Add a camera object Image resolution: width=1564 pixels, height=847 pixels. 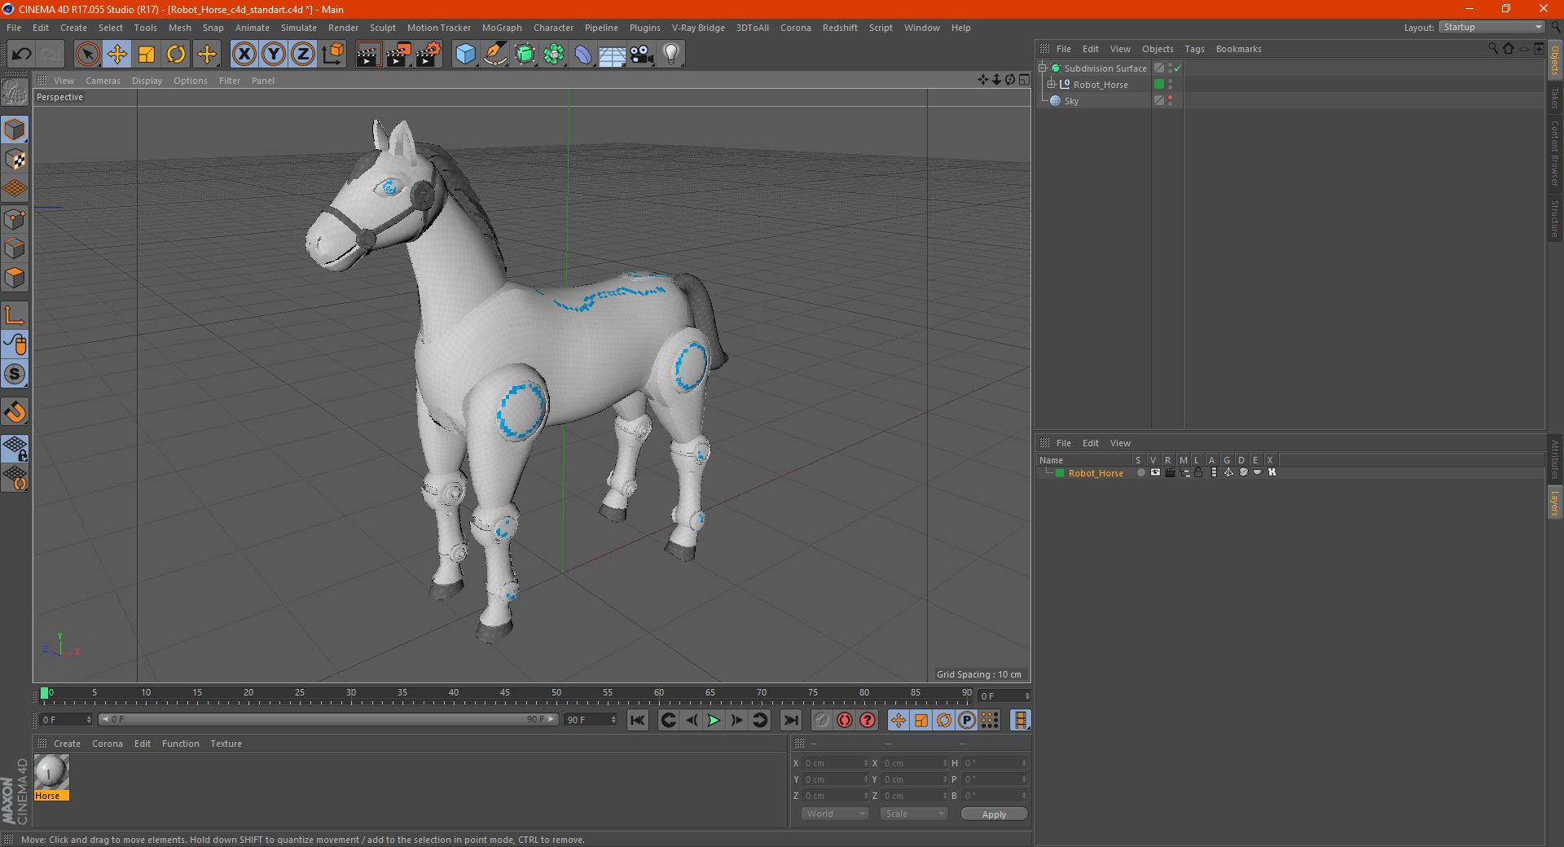tap(642, 55)
